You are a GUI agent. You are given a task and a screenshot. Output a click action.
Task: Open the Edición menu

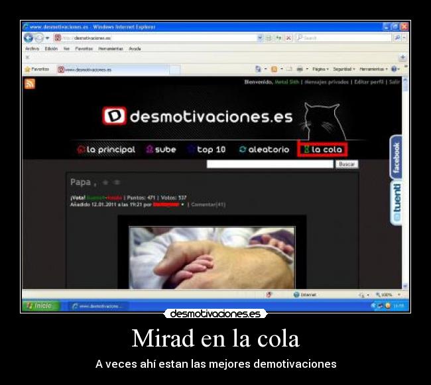[x=51, y=48]
